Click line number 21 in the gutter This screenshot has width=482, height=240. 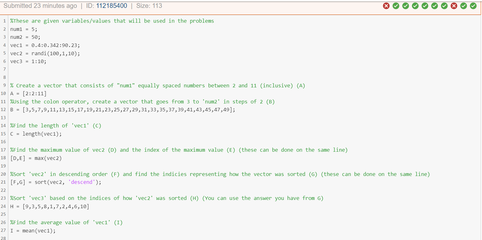click(3, 182)
